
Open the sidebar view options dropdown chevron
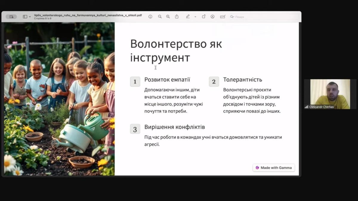pyautogui.click(x=30, y=17)
